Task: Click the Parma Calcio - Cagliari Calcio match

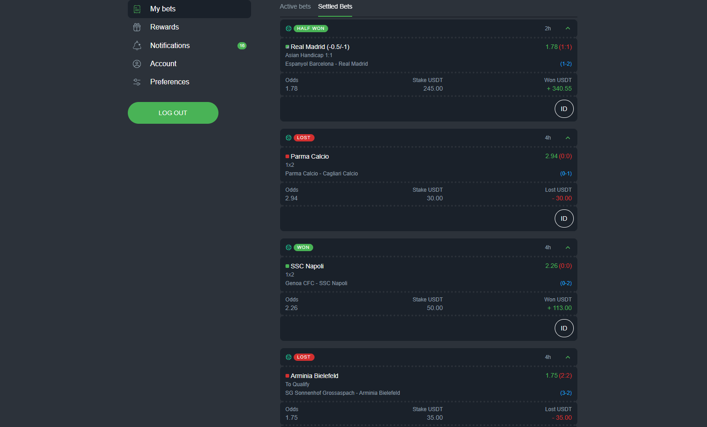Action: coord(321,174)
